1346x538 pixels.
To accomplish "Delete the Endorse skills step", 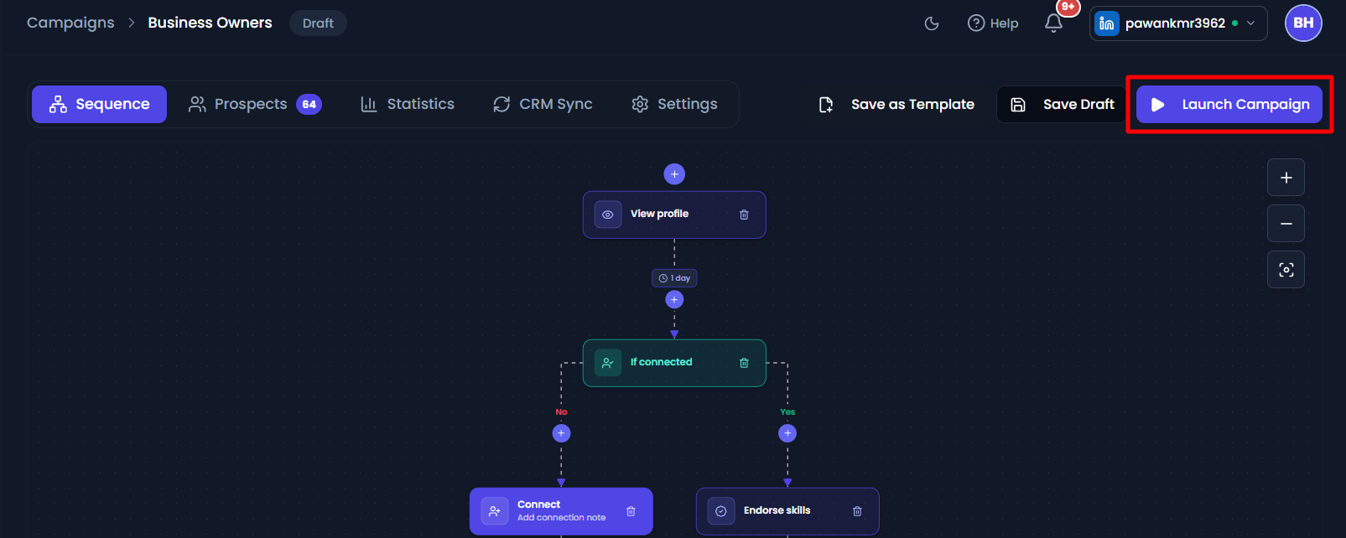I will click(857, 511).
